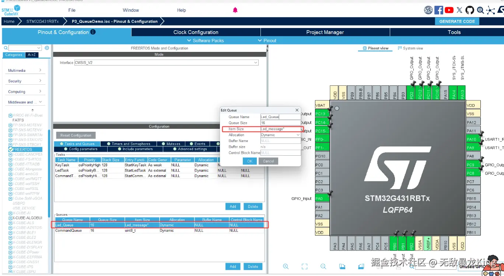The height and width of the screenshot is (276, 504).
Task: Click the fit-to-screen icon under the pinout
Action: click(304, 266)
